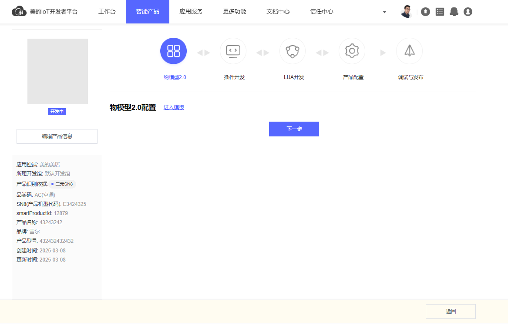Expand the header dropdown arrow
This screenshot has width=508, height=328.
(384, 12)
